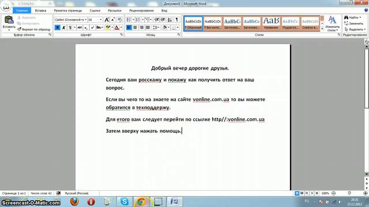Click the paragraph shading paint bucket
Screen dimensions: 369x207
[x=164, y=28]
